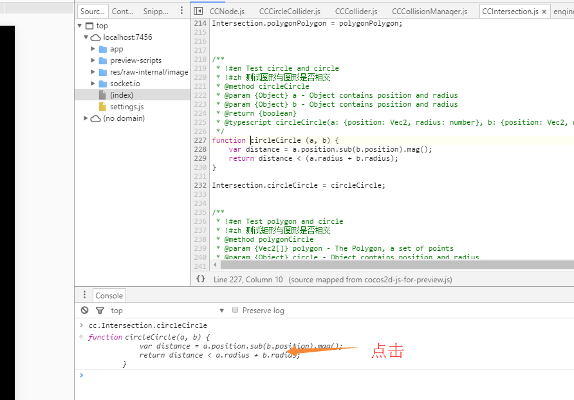Expand the socket.io folder
Screen dimensions: 574x400
(93, 83)
